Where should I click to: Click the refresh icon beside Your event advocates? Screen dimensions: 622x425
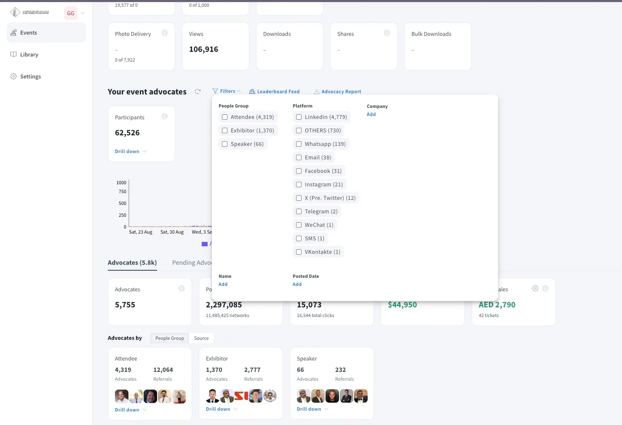pyautogui.click(x=198, y=91)
